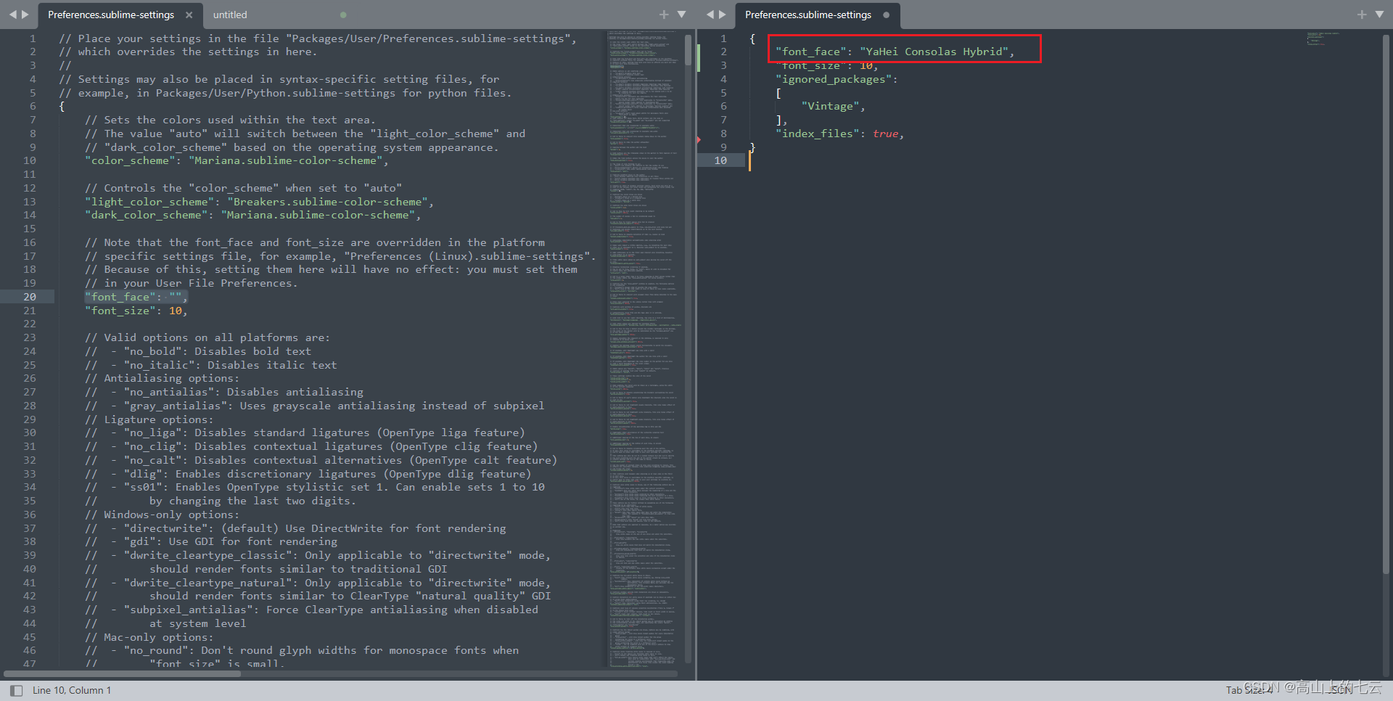
Task: Activate the right pane Preferences.sublime-settings tab
Action: [808, 14]
